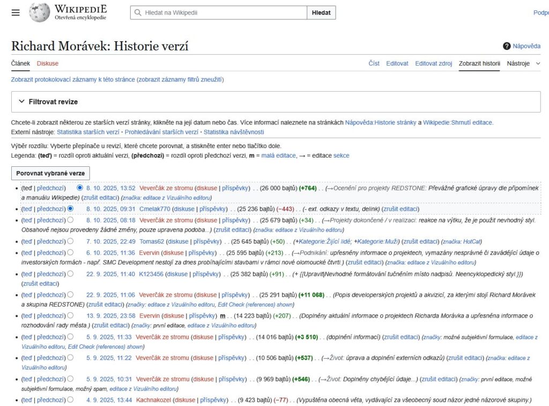Select radio button for 8. 10. 2025, 08:18 revision

point(70,220)
